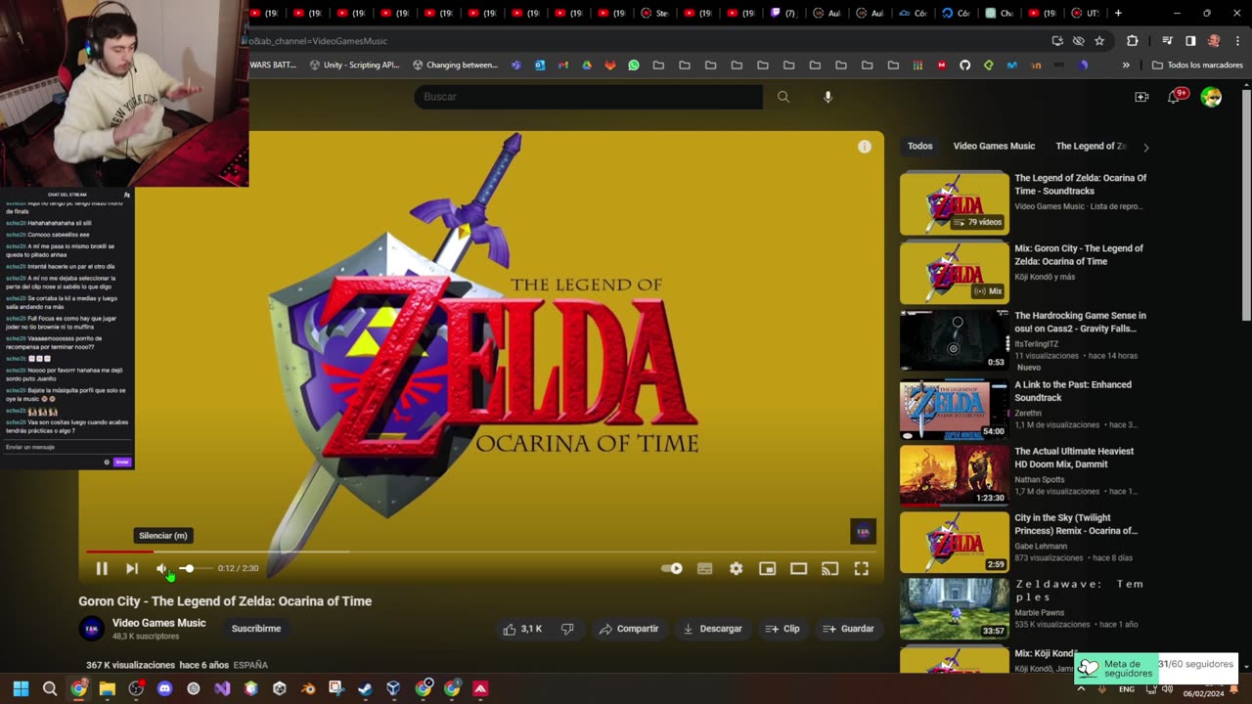Click the Descargar download button
1252x704 pixels.
click(x=712, y=629)
